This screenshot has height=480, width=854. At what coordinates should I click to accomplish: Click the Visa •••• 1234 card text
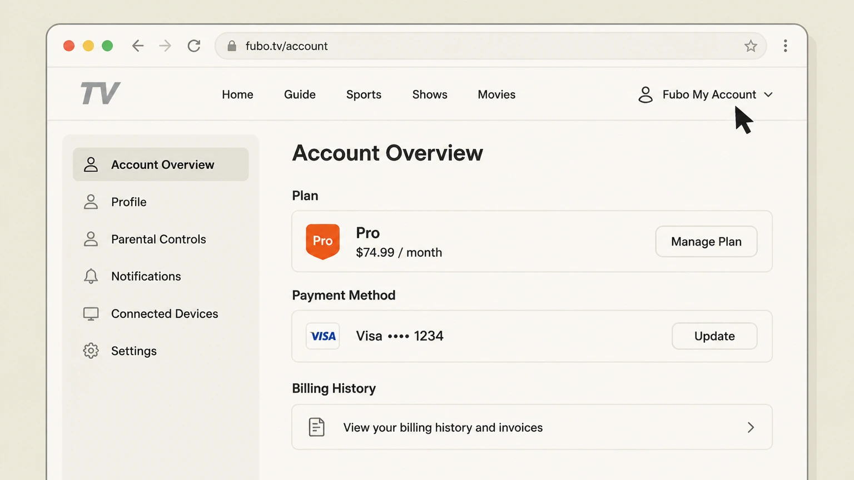(400, 336)
